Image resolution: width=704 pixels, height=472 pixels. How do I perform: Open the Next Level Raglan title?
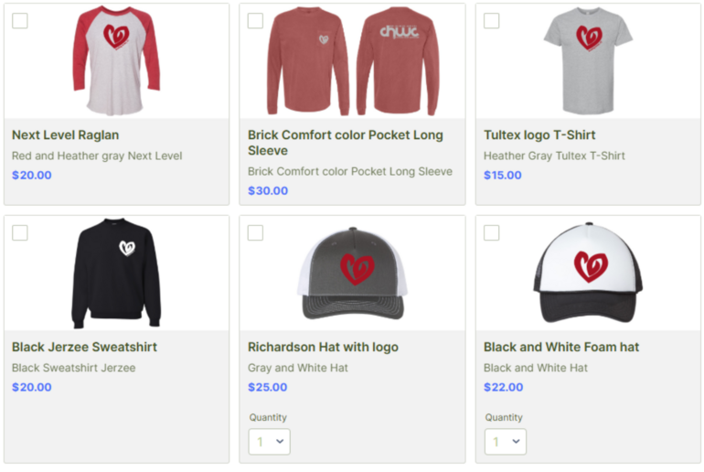pos(65,135)
